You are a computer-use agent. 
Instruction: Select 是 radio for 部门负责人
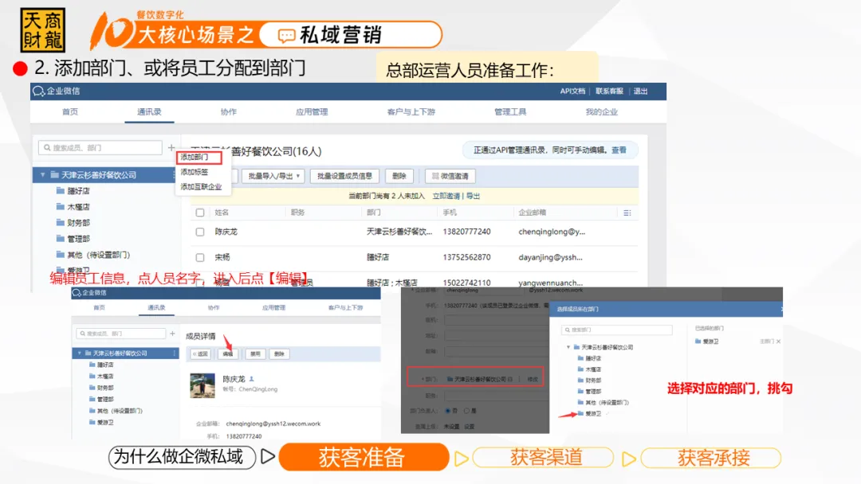pyautogui.click(x=466, y=411)
